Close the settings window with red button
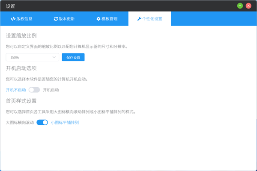The width and height of the screenshot is (257, 171). [248, 6]
